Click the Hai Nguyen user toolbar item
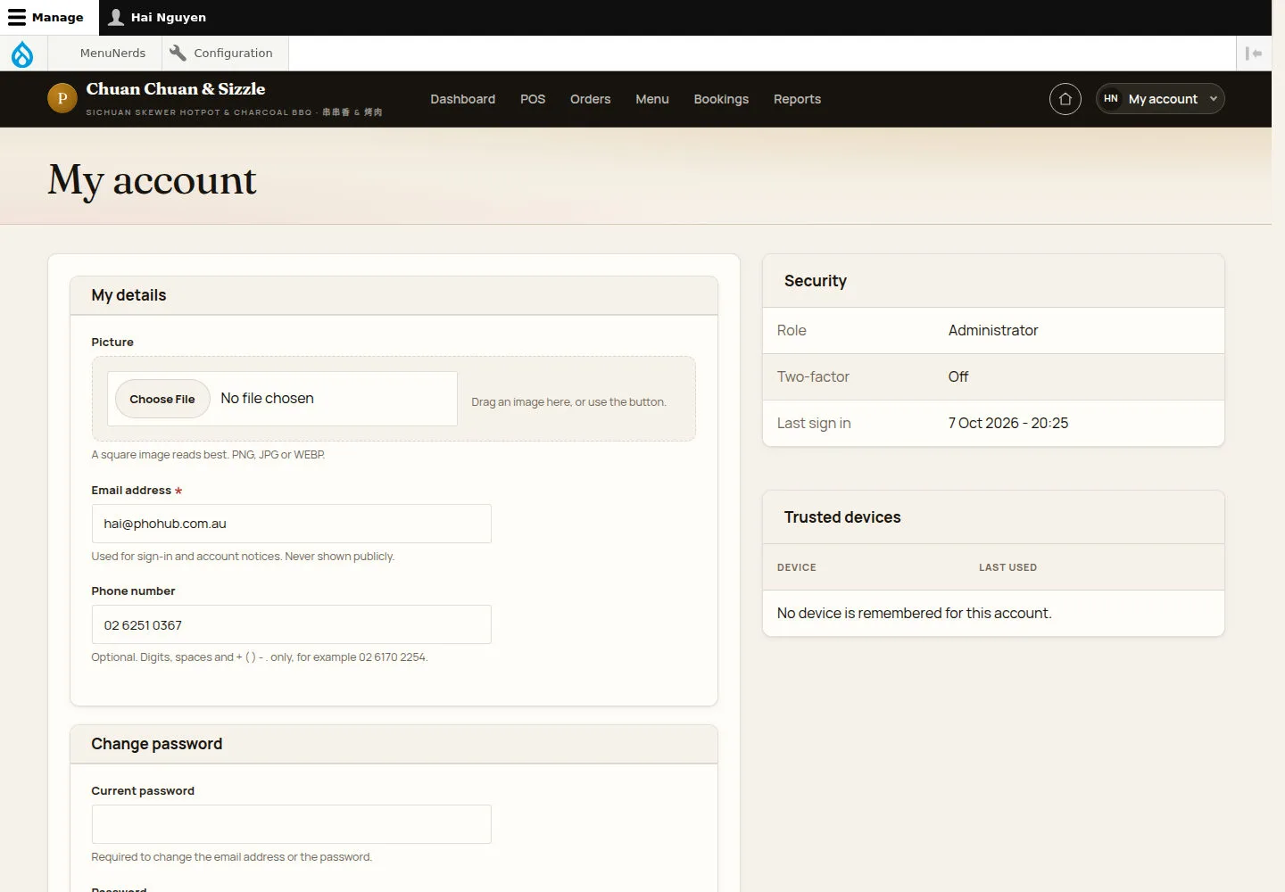This screenshot has width=1285, height=892. 157,17
